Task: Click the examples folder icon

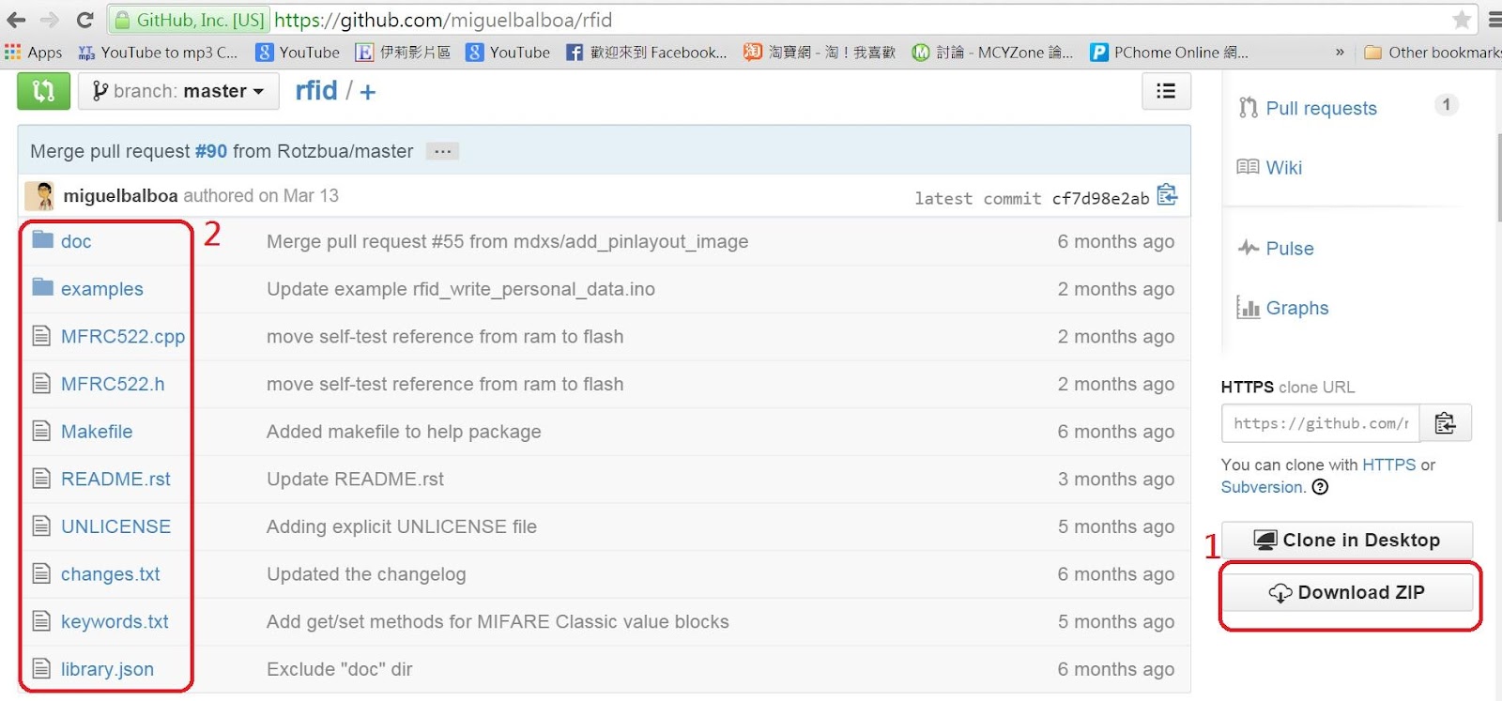Action: click(42, 286)
